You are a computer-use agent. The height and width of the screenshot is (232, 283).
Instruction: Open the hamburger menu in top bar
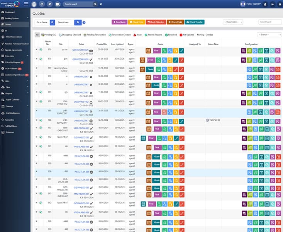click(26, 4)
